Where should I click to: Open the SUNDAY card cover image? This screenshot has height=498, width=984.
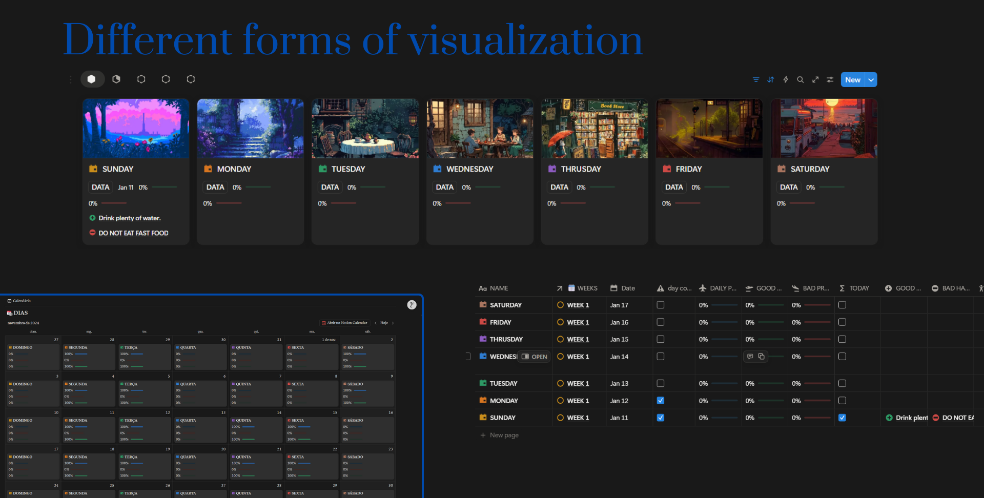click(136, 129)
